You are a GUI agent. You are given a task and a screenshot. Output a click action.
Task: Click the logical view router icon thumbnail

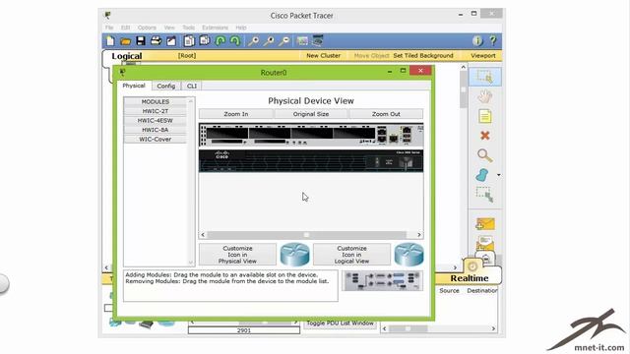[x=409, y=255]
